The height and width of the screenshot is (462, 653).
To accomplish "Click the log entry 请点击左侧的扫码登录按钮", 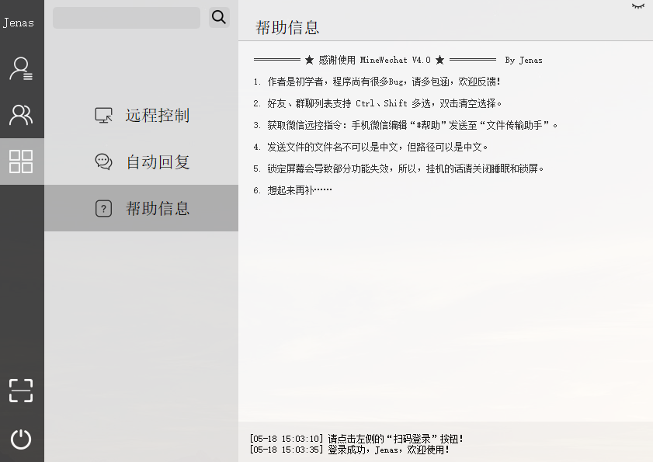I will [356, 439].
